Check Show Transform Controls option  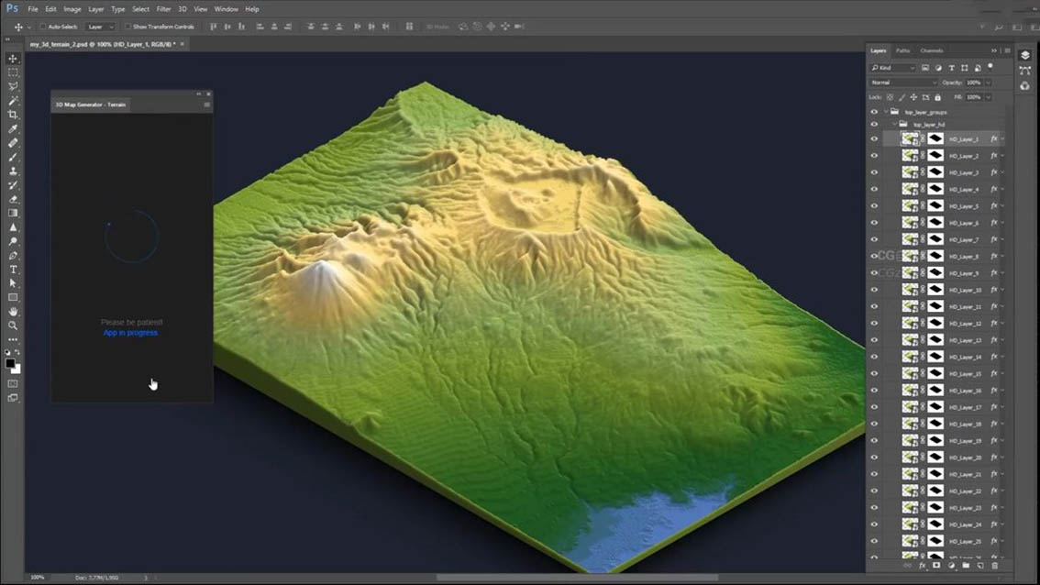(127, 27)
